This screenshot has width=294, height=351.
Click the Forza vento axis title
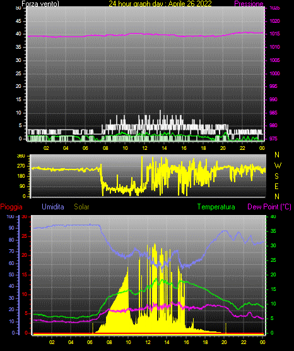[40, 4]
